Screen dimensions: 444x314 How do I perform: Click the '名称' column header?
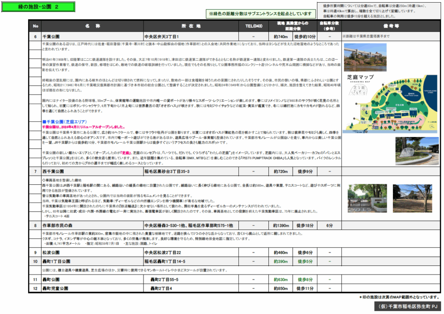point(93,26)
